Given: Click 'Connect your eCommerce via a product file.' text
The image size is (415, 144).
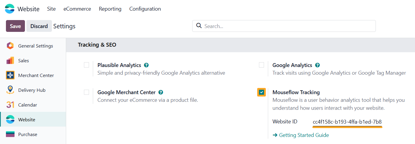Looking at the screenshot, I should 148,100.
